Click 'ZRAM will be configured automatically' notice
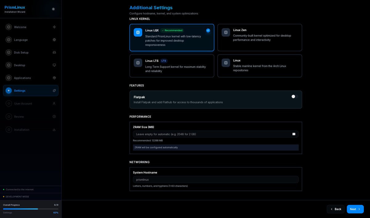This screenshot has height=218, width=370. [216, 147]
